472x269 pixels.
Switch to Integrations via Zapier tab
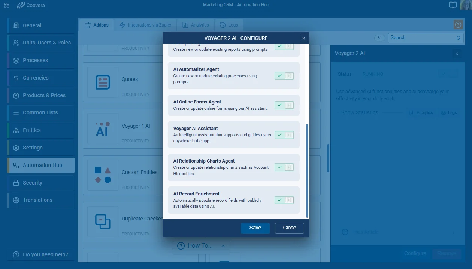(x=145, y=25)
